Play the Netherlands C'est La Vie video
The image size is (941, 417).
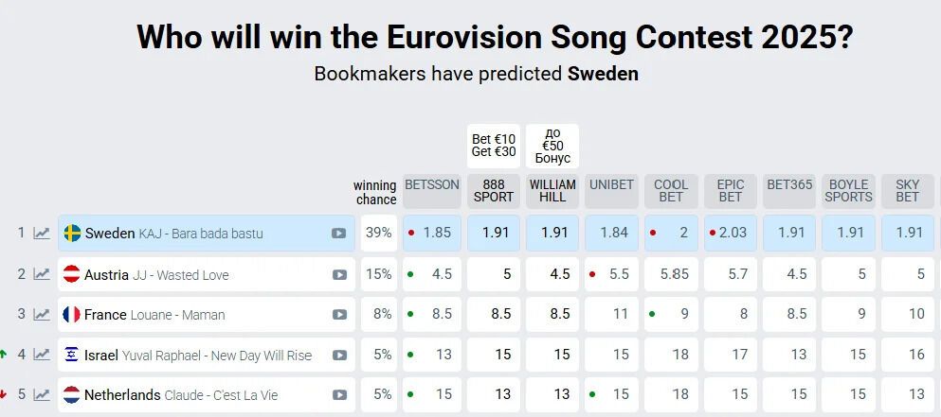pos(338,395)
